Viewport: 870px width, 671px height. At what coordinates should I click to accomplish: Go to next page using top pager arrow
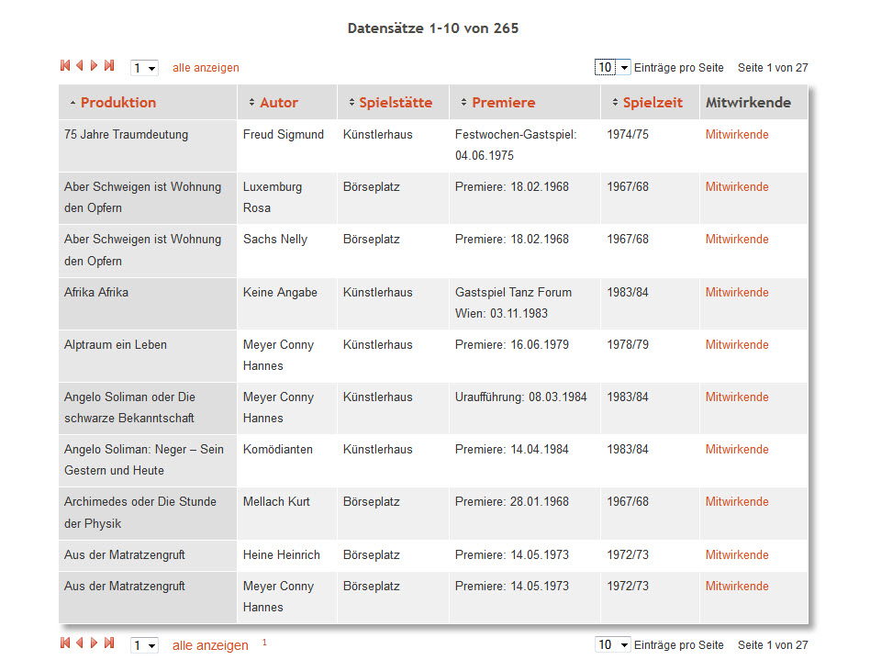(94, 65)
